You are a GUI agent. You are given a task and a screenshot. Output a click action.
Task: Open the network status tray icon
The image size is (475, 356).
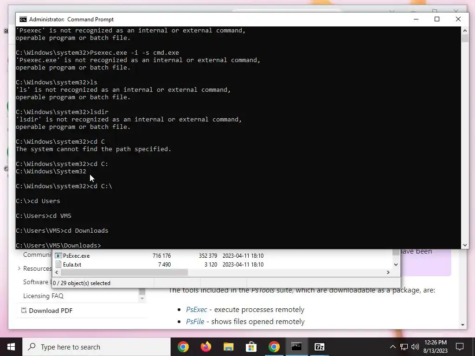(x=404, y=347)
